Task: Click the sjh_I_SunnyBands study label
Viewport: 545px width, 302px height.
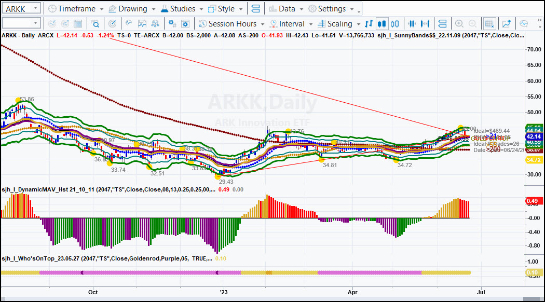Action: click(451, 35)
